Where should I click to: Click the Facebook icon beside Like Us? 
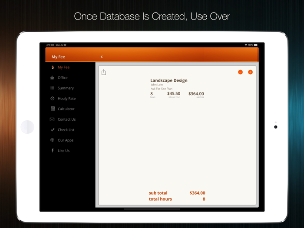[x=53, y=150]
